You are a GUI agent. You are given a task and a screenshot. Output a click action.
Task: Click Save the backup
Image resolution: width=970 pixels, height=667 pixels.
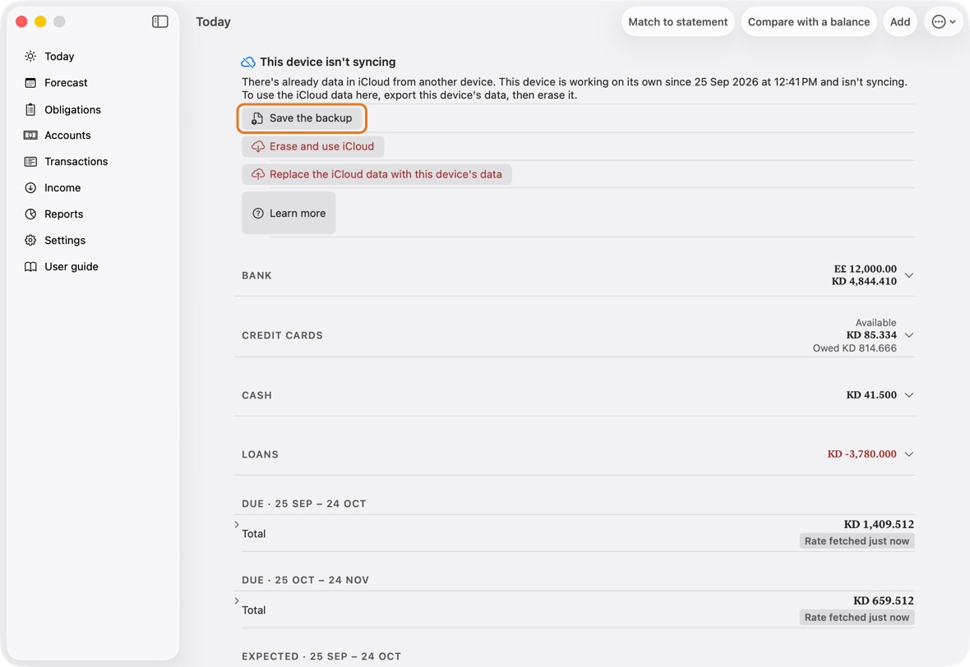click(x=302, y=118)
